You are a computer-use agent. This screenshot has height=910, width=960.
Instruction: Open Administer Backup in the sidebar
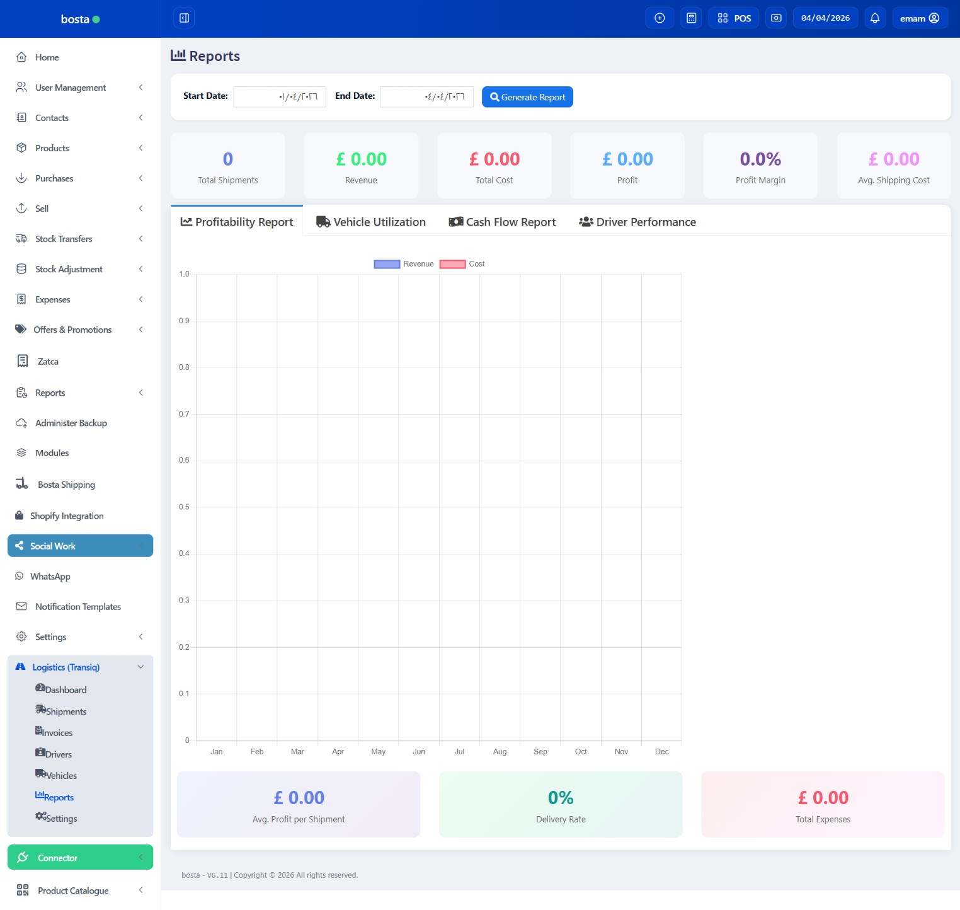click(71, 423)
